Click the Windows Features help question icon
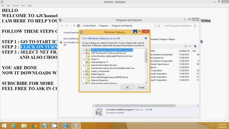The height and width of the screenshot is (129, 229). point(146,38)
